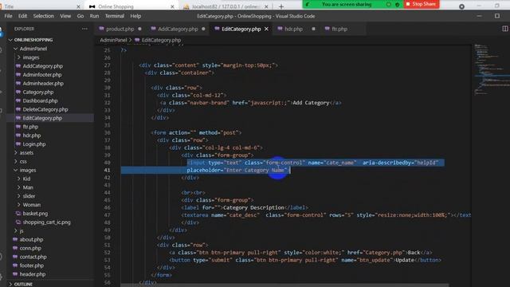Expand the assets folder
Screen dimensions: 510x287
tap(16, 152)
